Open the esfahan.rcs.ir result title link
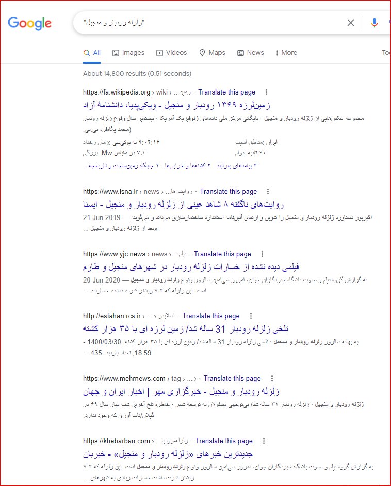This screenshot has width=391, height=486. click(186, 329)
